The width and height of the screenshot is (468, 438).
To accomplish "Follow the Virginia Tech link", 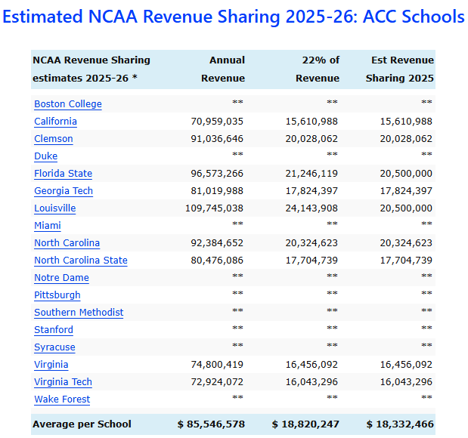I will tap(63, 382).
